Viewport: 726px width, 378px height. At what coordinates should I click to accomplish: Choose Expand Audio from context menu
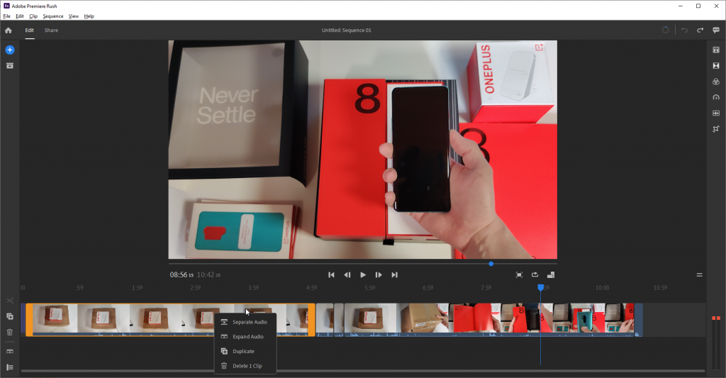click(245, 337)
